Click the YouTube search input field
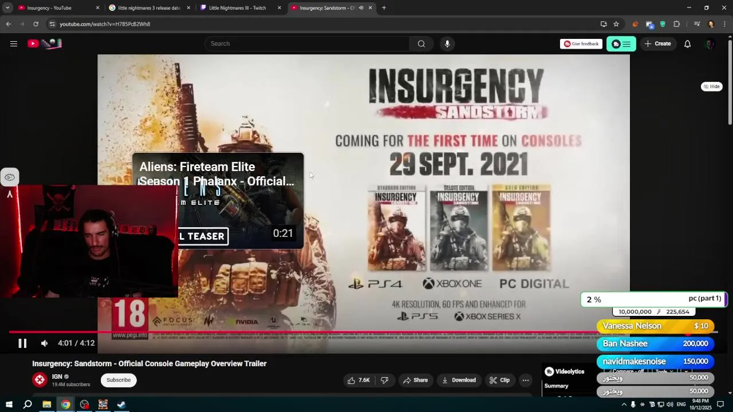 (x=307, y=43)
